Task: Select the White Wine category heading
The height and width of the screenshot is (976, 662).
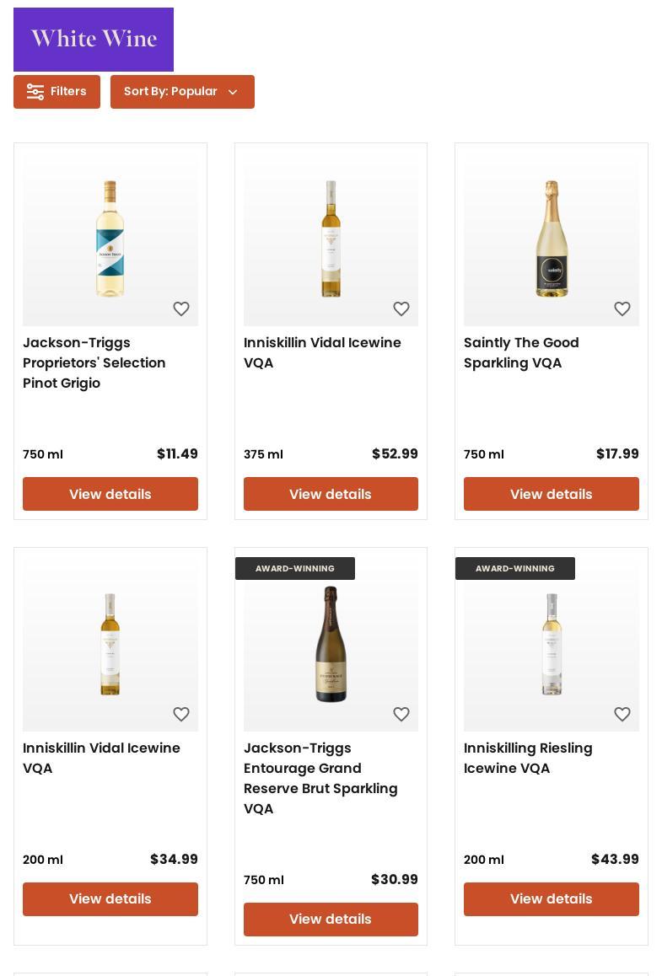Action: coord(94,40)
